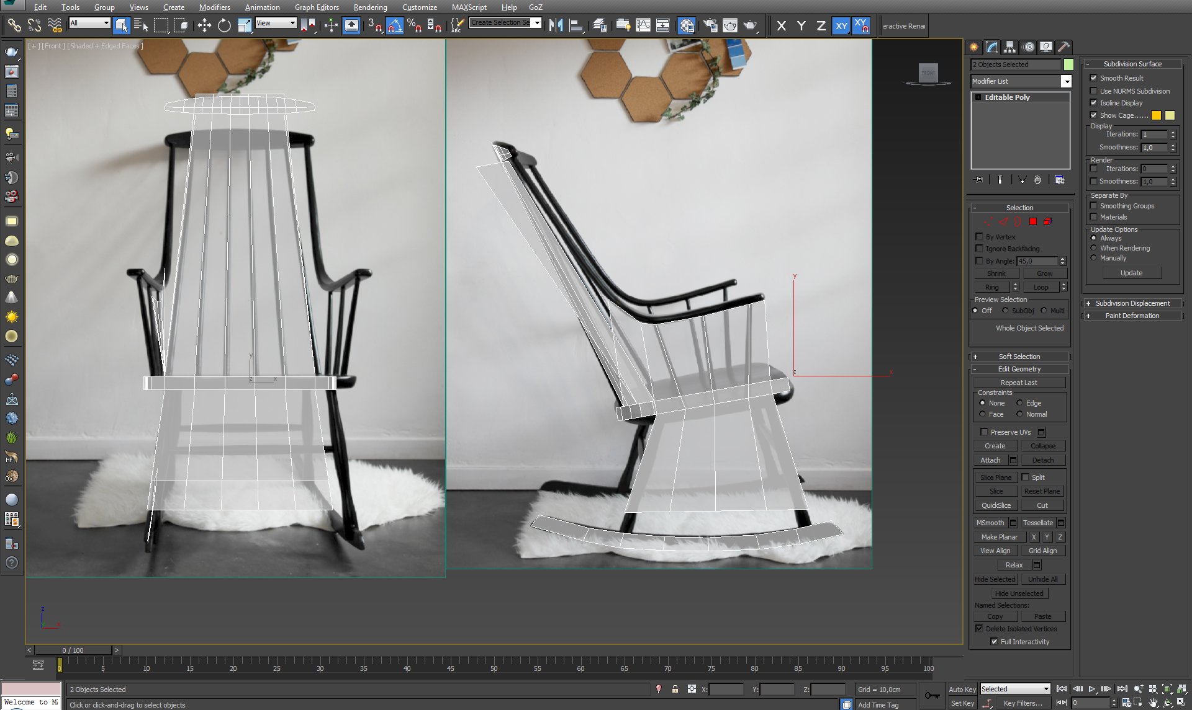Check the By Vertex box
This screenshot has height=710, width=1192.
pos(980,237)
